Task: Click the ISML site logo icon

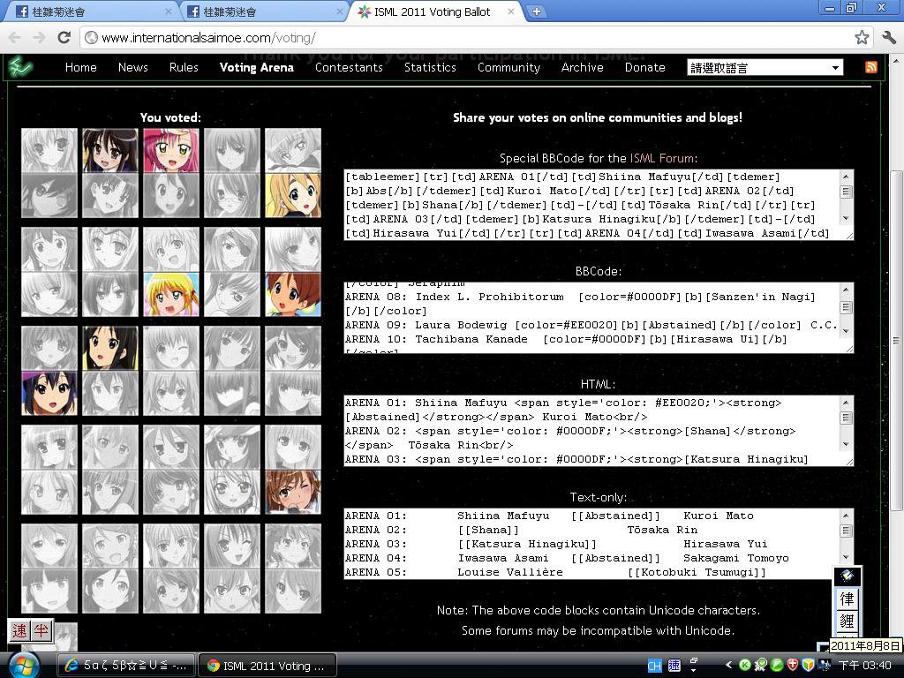Action: (x=20, y=67)
